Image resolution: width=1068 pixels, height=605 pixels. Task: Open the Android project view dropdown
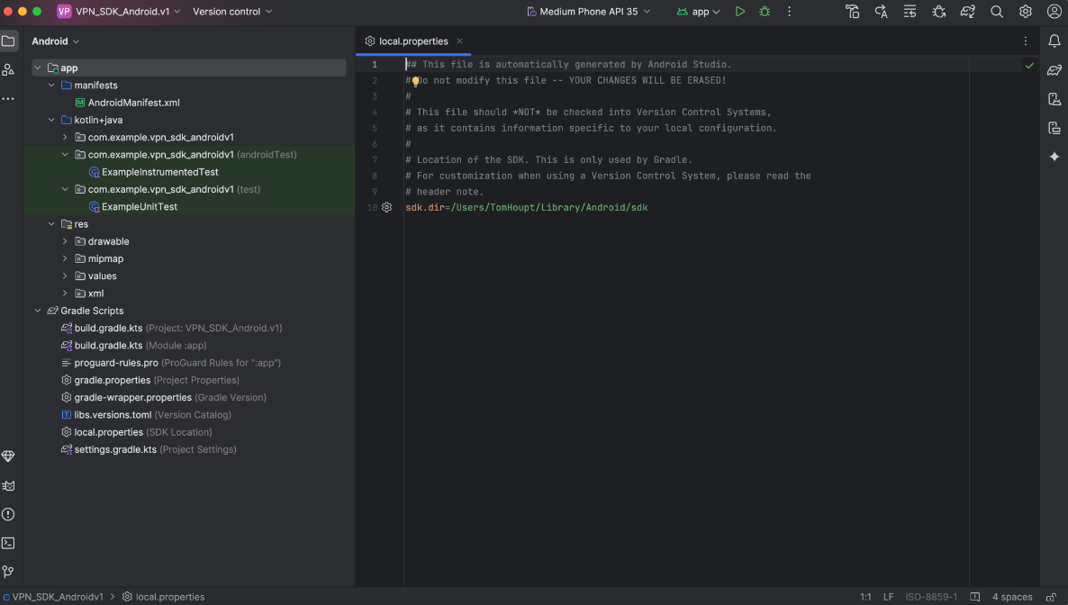point(55,41)
